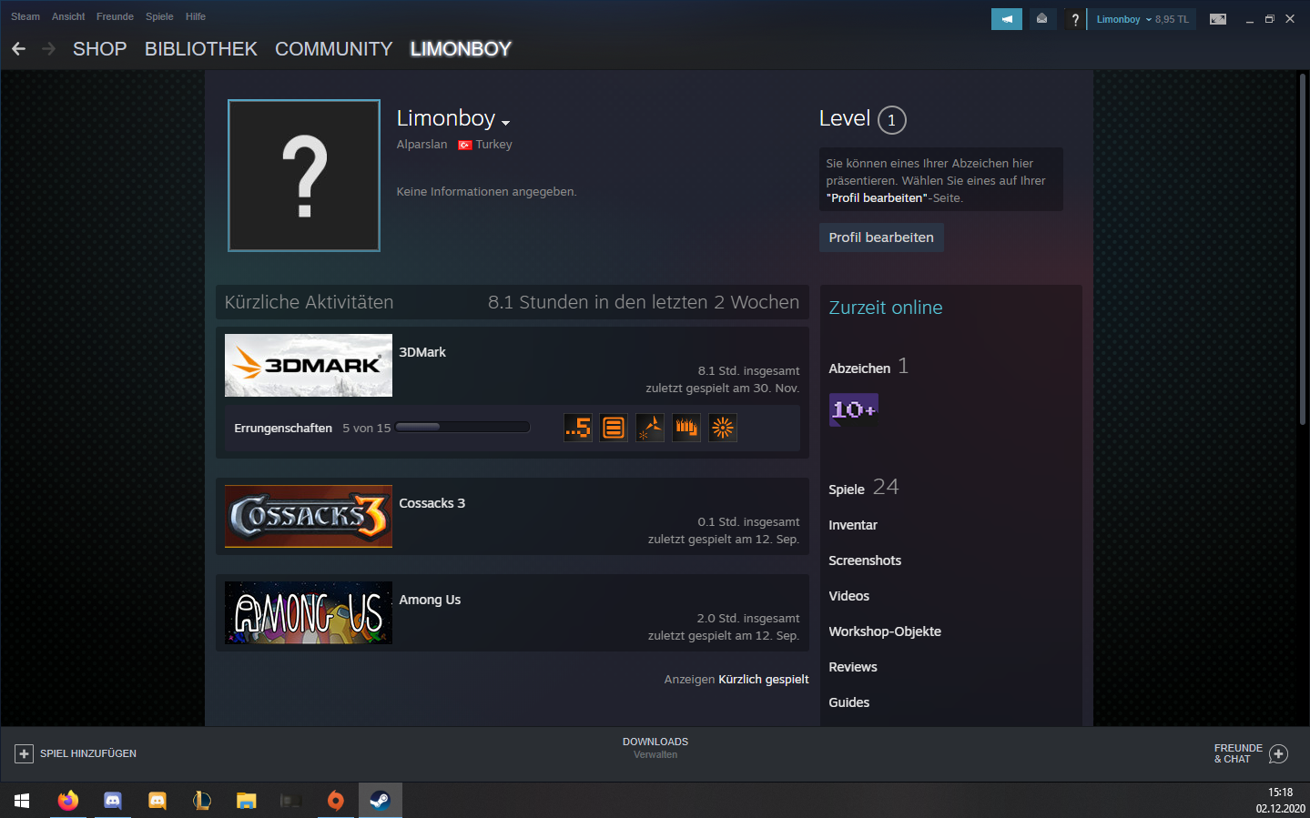
Task: Open Videos link
Action: [848, 596]
